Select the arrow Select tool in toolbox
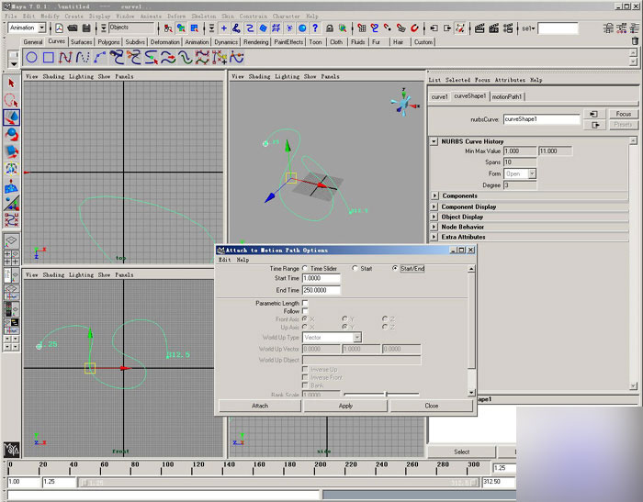Viewport: 643px width, 502px height. (12, 84)
